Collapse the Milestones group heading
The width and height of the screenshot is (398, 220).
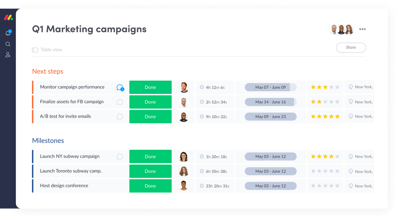48,140
